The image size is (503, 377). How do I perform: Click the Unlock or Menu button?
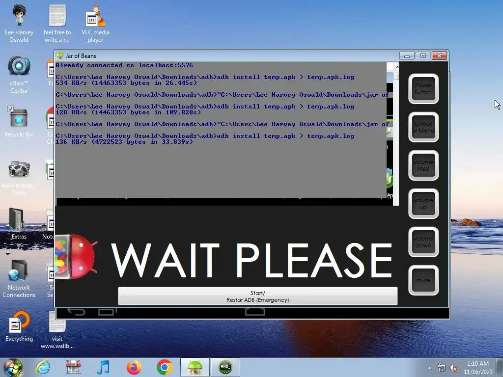coord(423,127)
